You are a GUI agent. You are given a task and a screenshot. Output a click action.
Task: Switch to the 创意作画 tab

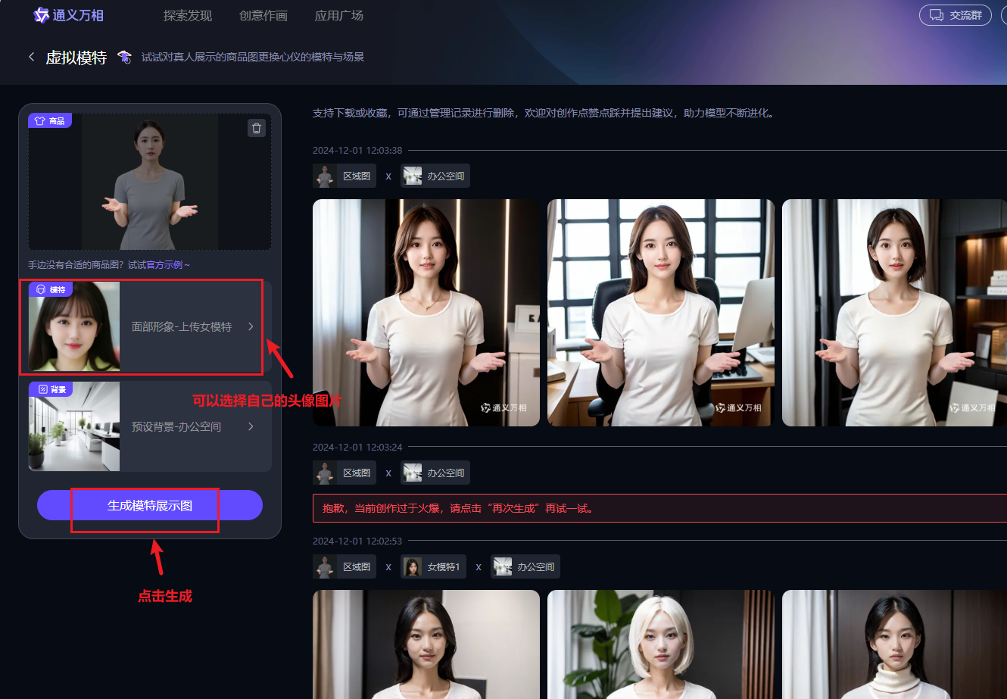pos(263,15)
